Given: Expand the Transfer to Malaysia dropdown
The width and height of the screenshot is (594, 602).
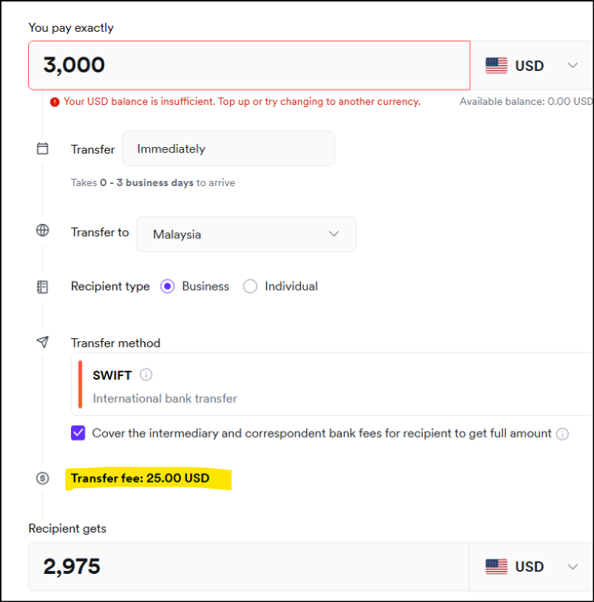Looking at the screenshot, I should coord(246,234).
